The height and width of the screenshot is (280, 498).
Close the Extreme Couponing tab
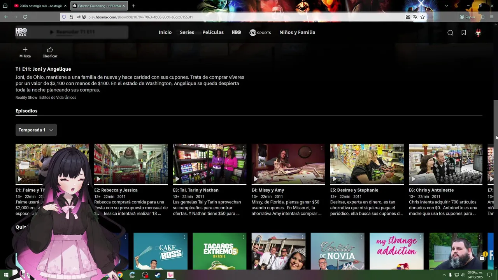click(124, 6)
